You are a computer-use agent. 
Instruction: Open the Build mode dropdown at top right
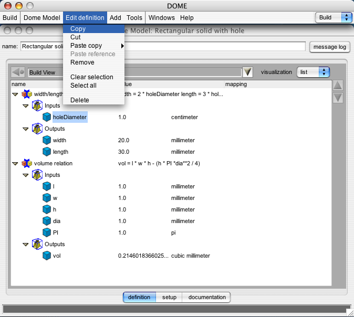[x=333, y=18]
